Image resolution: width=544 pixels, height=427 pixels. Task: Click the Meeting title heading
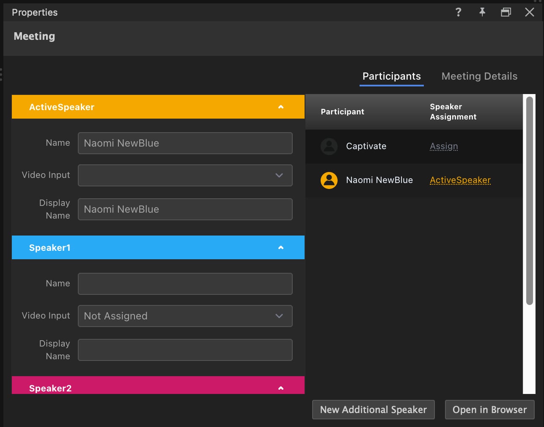(x=34, y=36)
